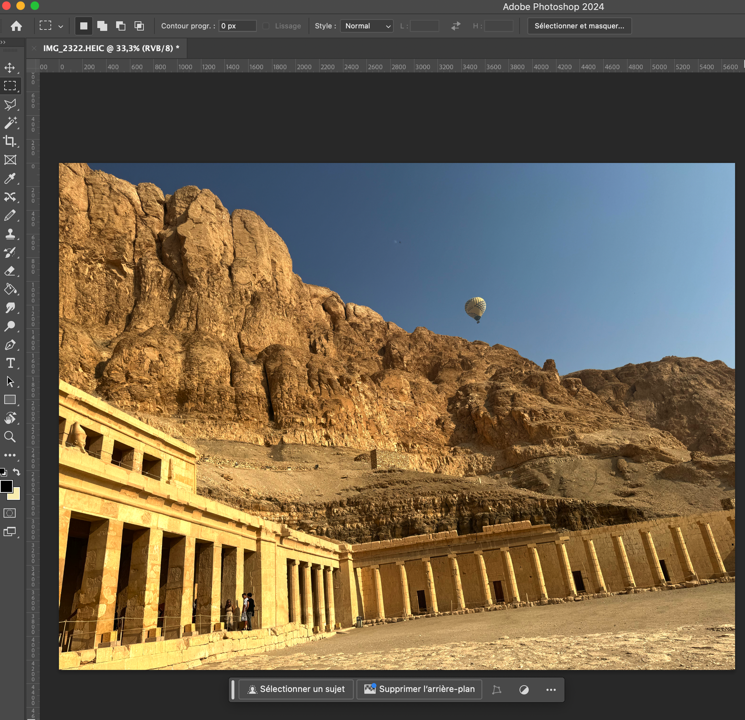Change the screen mode
This screenshot has width=745, height=720.
point(10,532)
